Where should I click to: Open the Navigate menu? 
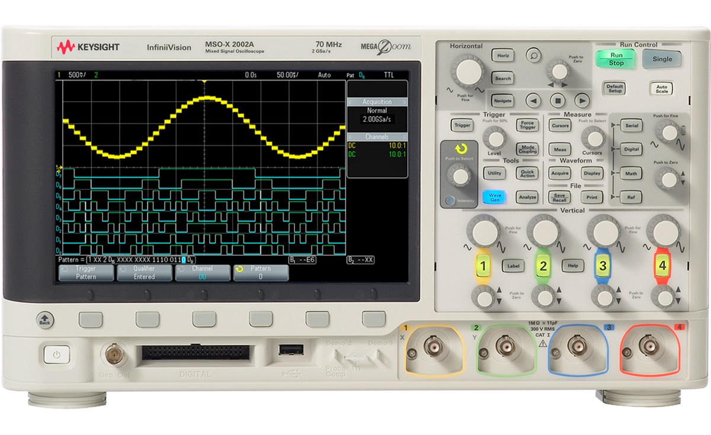502,101
